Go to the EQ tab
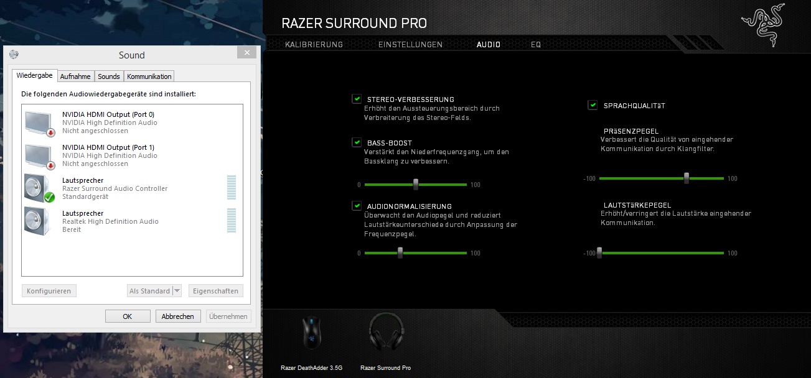The height and width of the screenshot is (378, 811). 535,45
